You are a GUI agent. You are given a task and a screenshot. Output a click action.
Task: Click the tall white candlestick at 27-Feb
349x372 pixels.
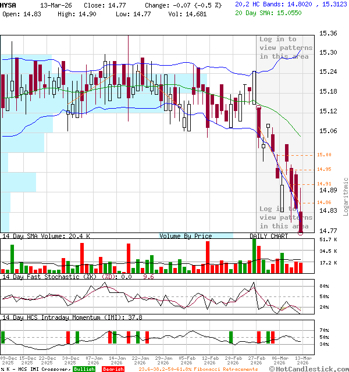point(254,87)
